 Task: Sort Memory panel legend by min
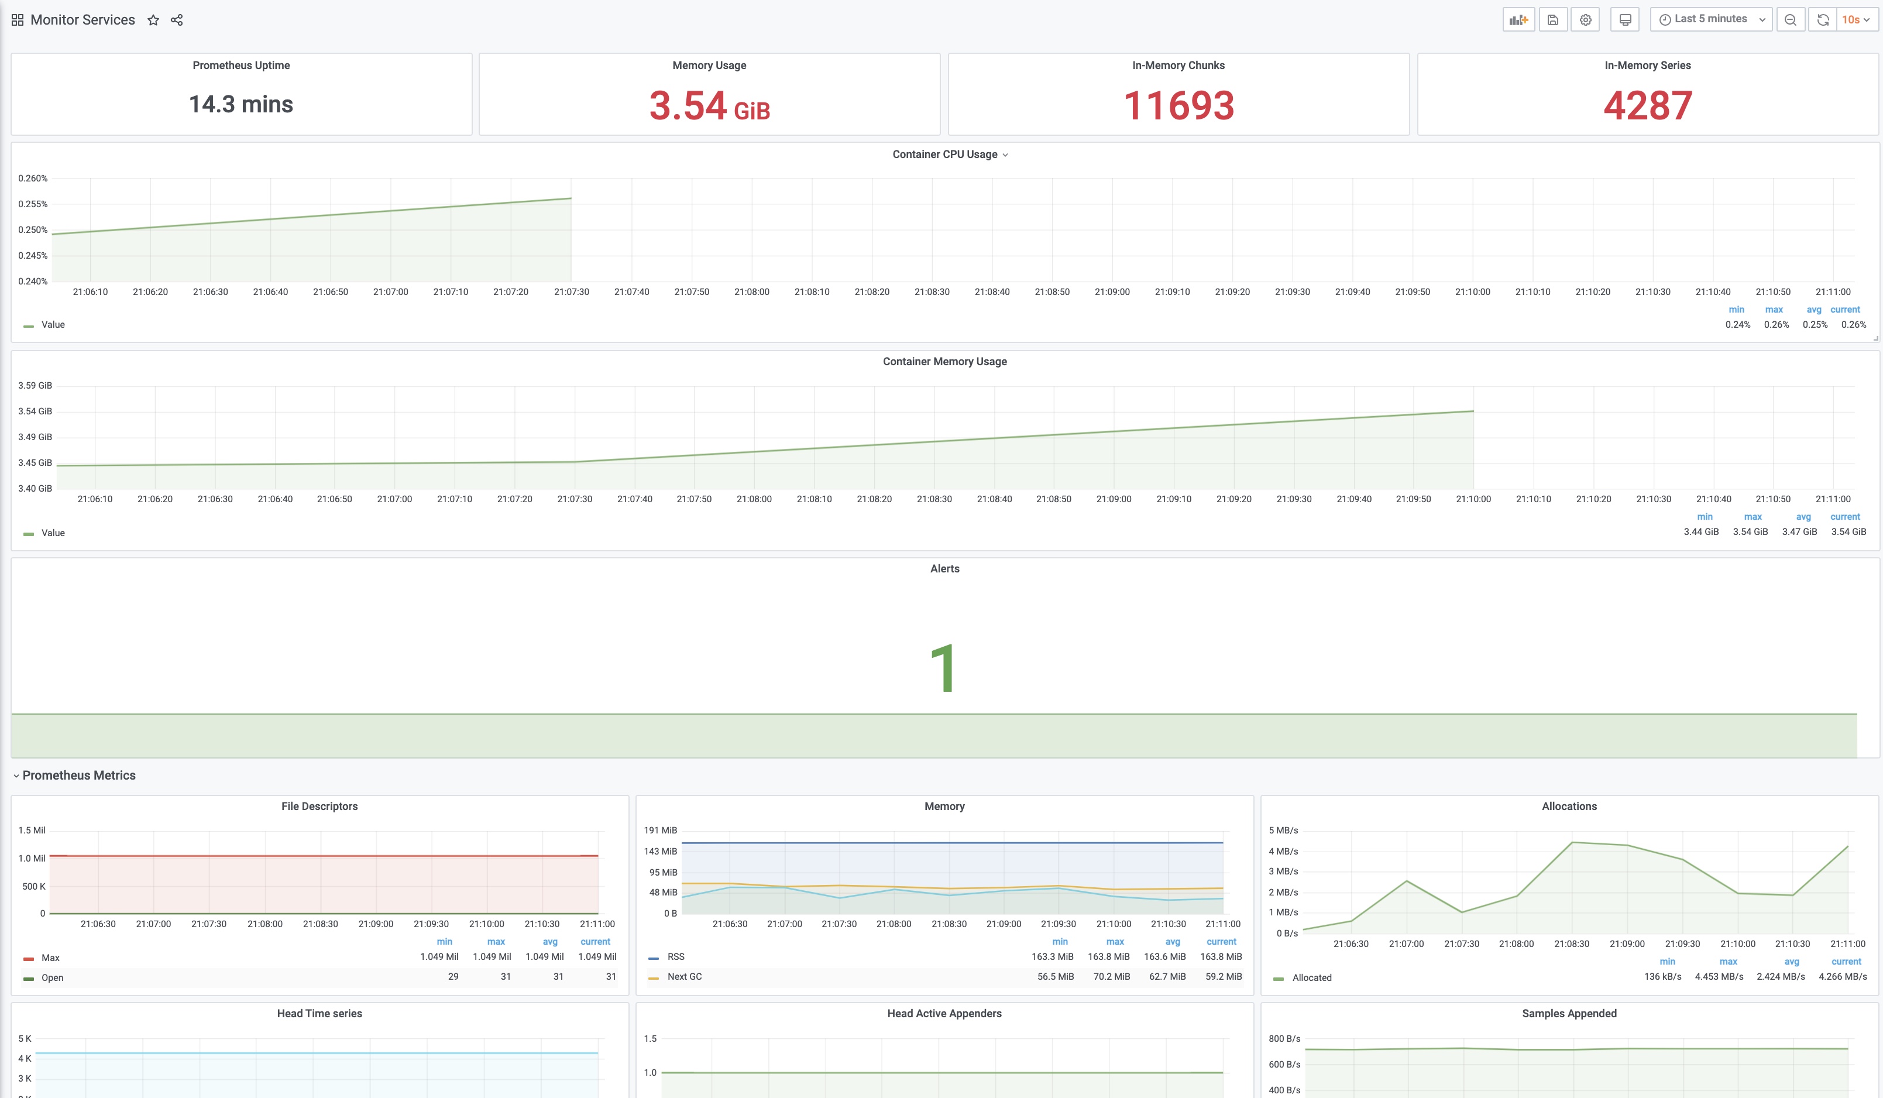pyautogui.click(x=1060, y=942)
